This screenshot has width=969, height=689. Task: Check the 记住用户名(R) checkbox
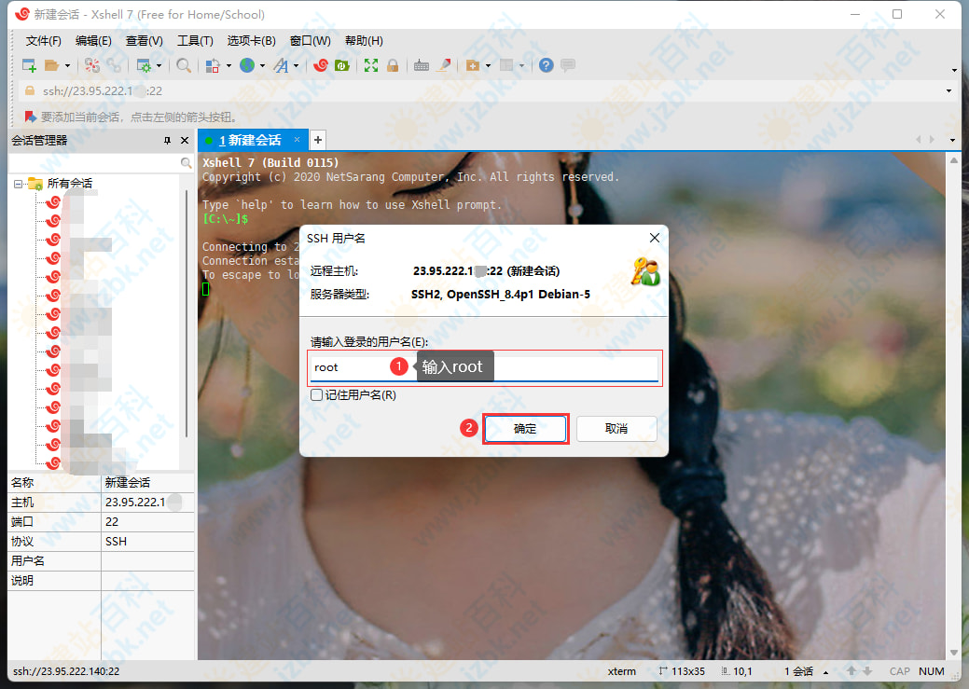316,395
